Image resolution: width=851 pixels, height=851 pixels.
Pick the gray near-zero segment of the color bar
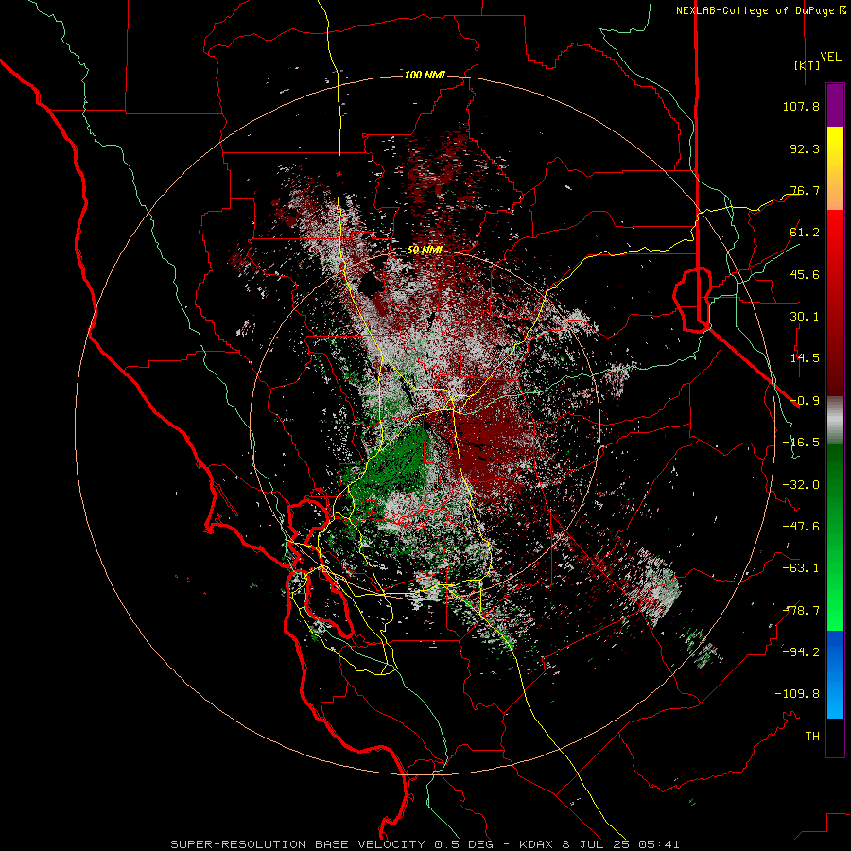tap(835, 420)
